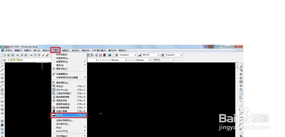Viewport: 285px width, 137px height.
Task: Select the Ellipse Arc tool
Action: [2, 105]
